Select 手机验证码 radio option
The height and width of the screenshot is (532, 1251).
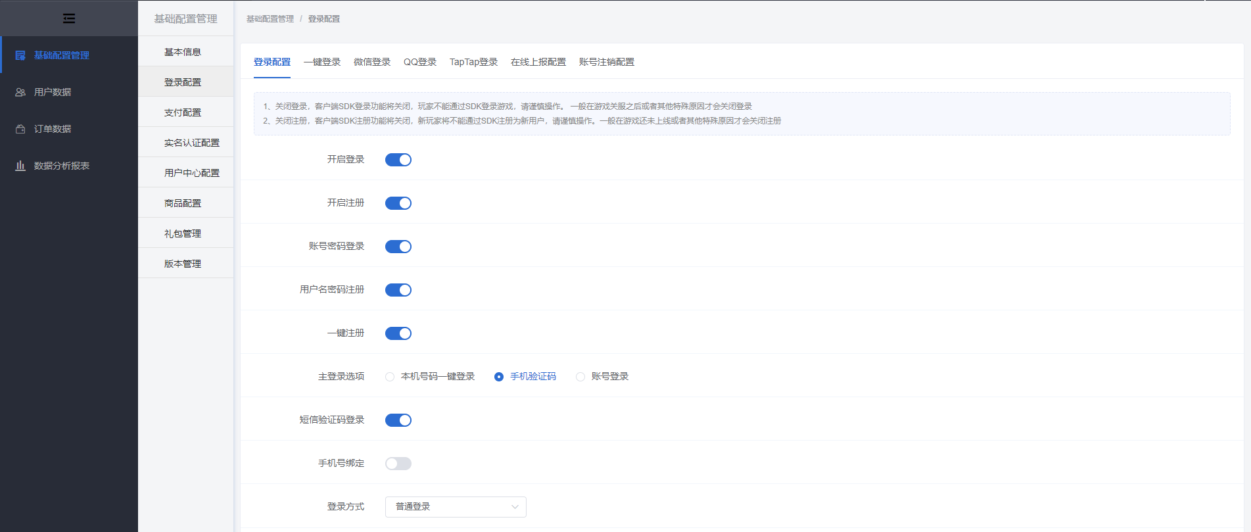click(525, 376)
